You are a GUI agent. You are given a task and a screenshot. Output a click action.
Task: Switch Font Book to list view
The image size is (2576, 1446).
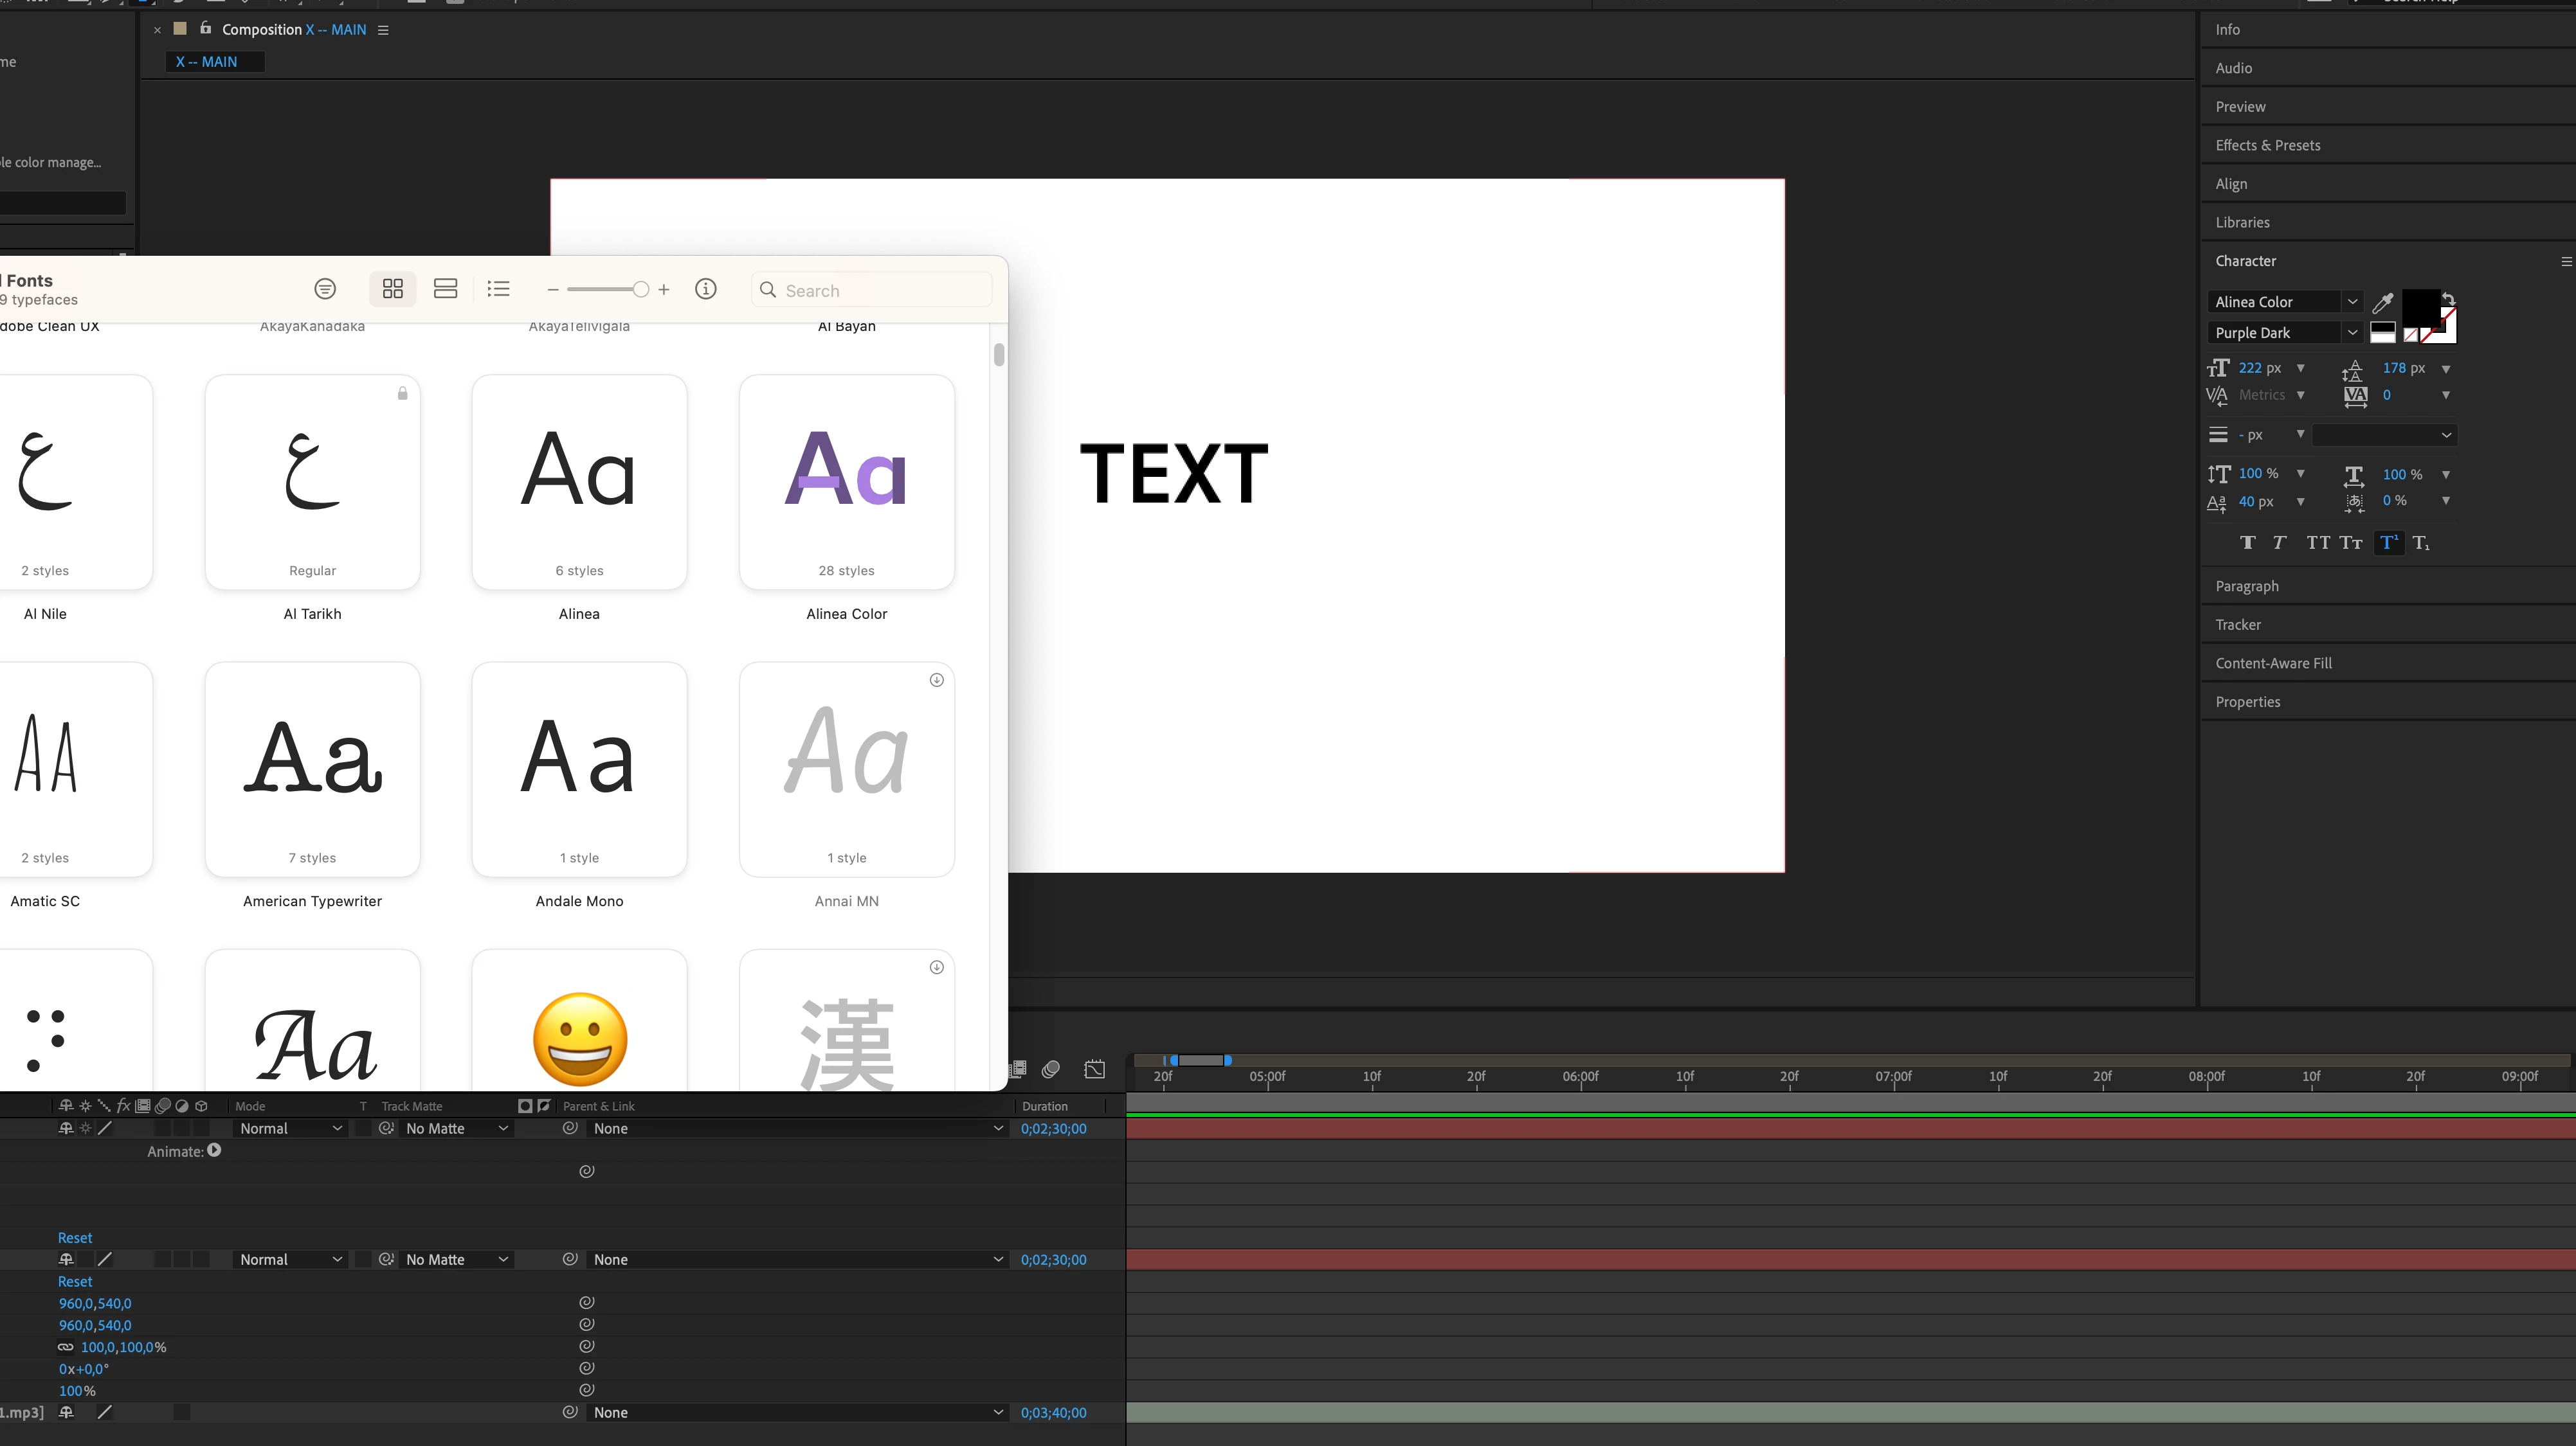pyautogui.click(x=498, y=289)
